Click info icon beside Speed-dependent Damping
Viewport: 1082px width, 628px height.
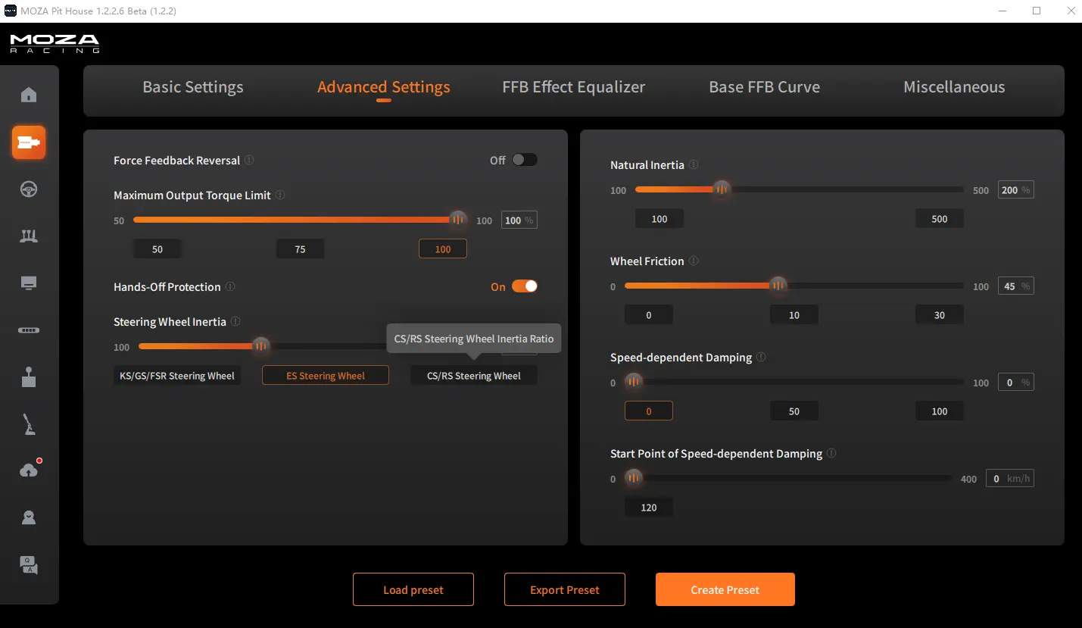click(x=761, y=358)
